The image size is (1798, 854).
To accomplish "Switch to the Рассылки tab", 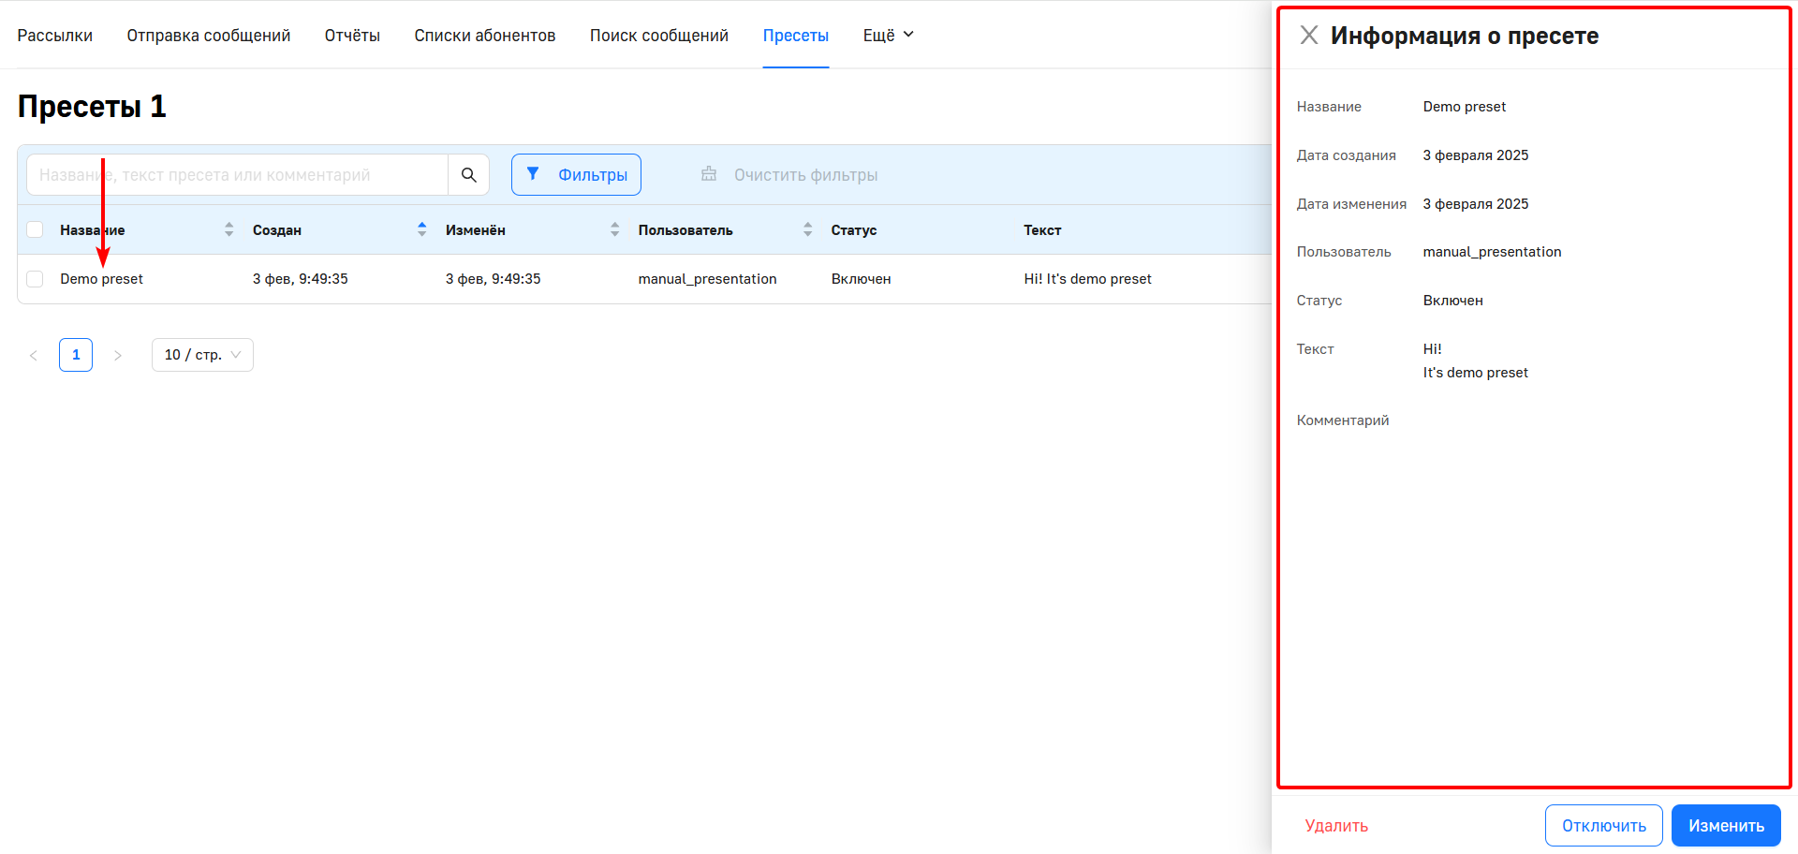I will coord(55,36).
